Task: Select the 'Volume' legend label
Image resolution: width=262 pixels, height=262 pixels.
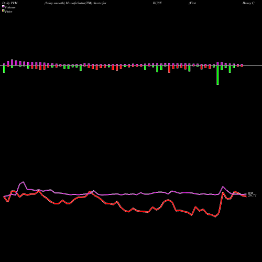Action: 10,7
